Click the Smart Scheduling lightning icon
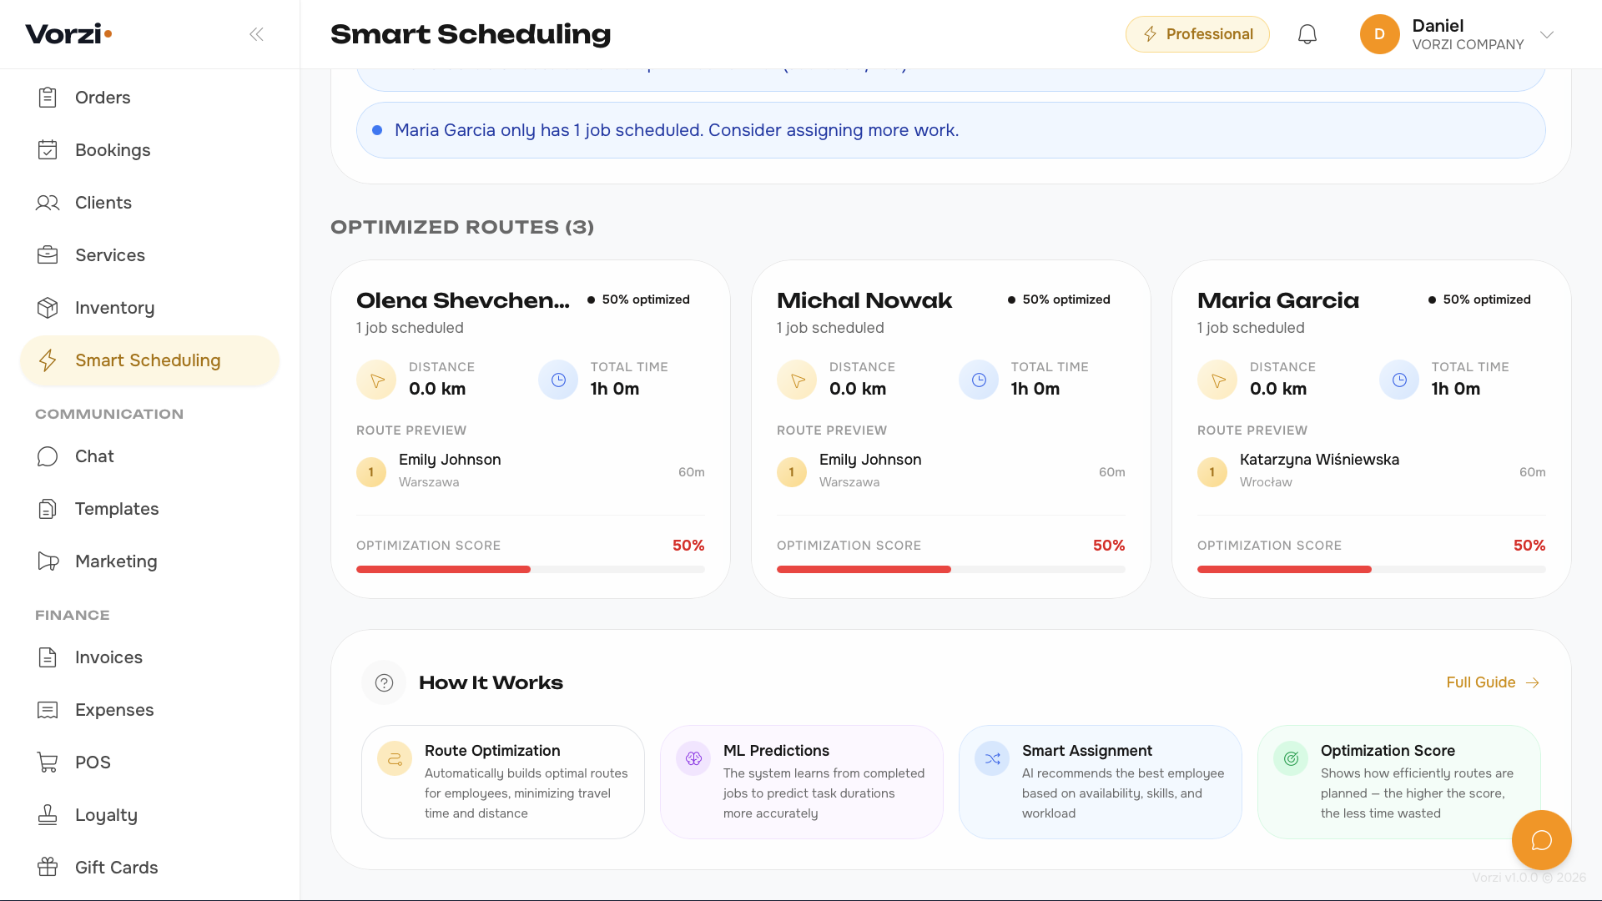The height and width of the screenshot is (901, 1602). (x=48, y=360)
